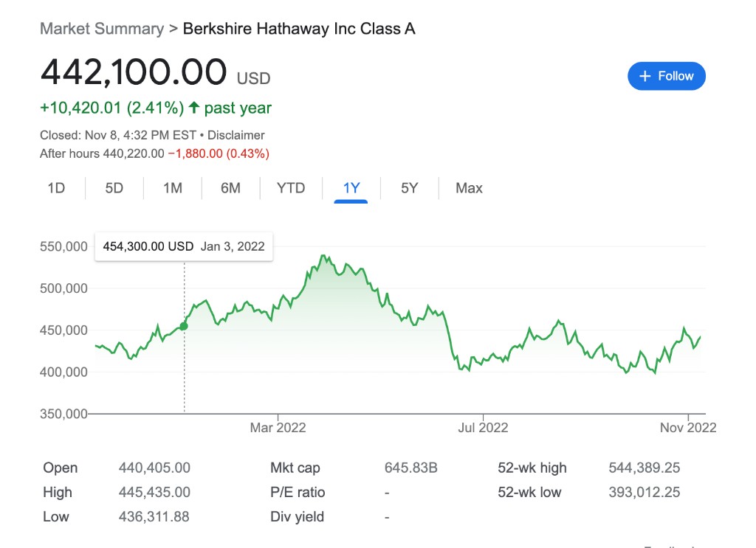The width and height of the screenshot is (756, 548).
Task: Switch to the 5D range tab
Action: (114, 188)
